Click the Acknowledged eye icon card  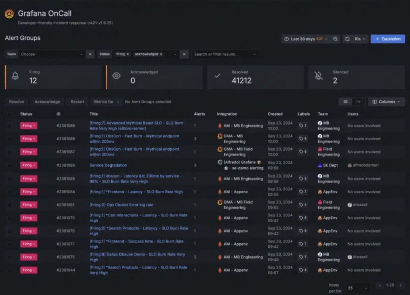coord(155,77)
